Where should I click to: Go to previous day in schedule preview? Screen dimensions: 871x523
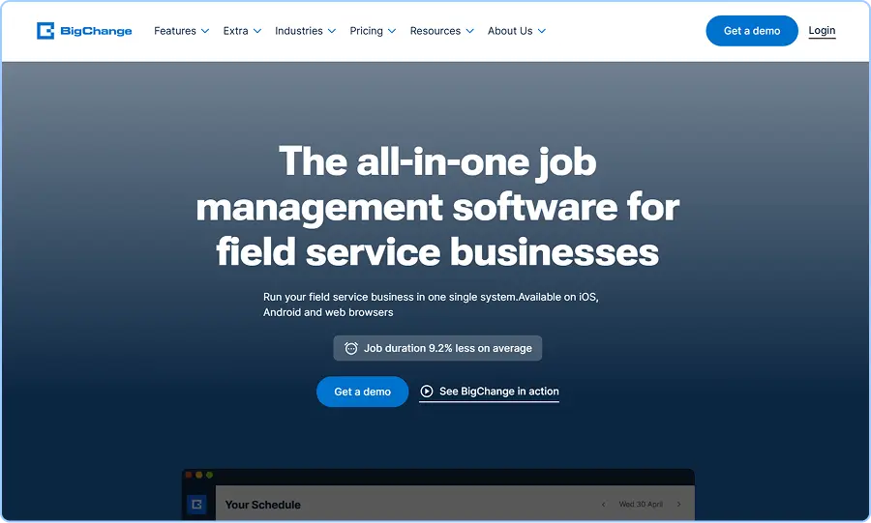603,504
